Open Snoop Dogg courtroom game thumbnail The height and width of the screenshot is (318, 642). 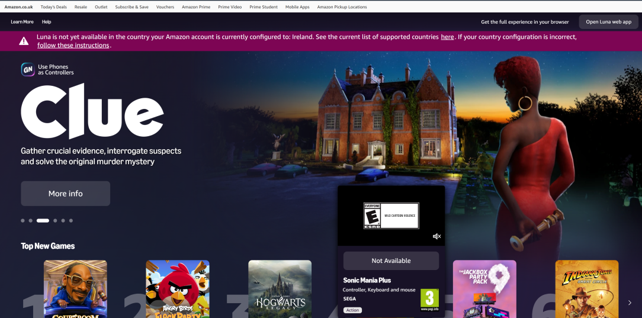(75, 289)
